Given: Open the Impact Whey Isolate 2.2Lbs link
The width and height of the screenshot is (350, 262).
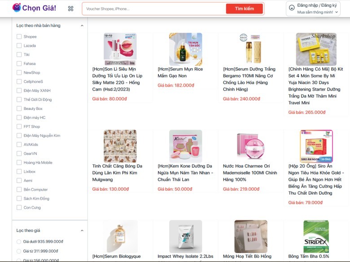Looking at the screenshot, I should (x=185, y=257).
